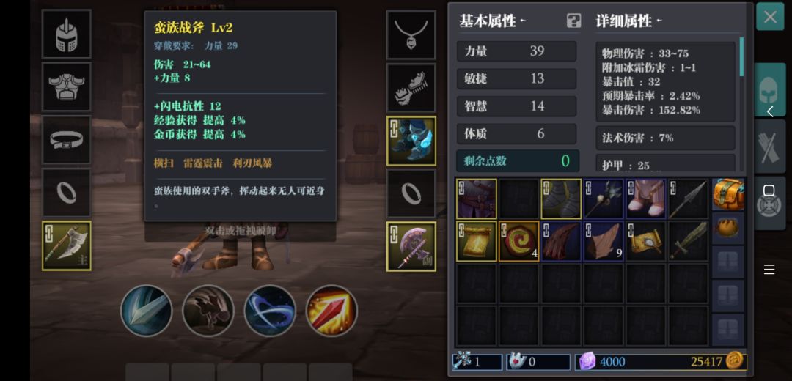Open the crossed tools skills tab

point(769,147)
